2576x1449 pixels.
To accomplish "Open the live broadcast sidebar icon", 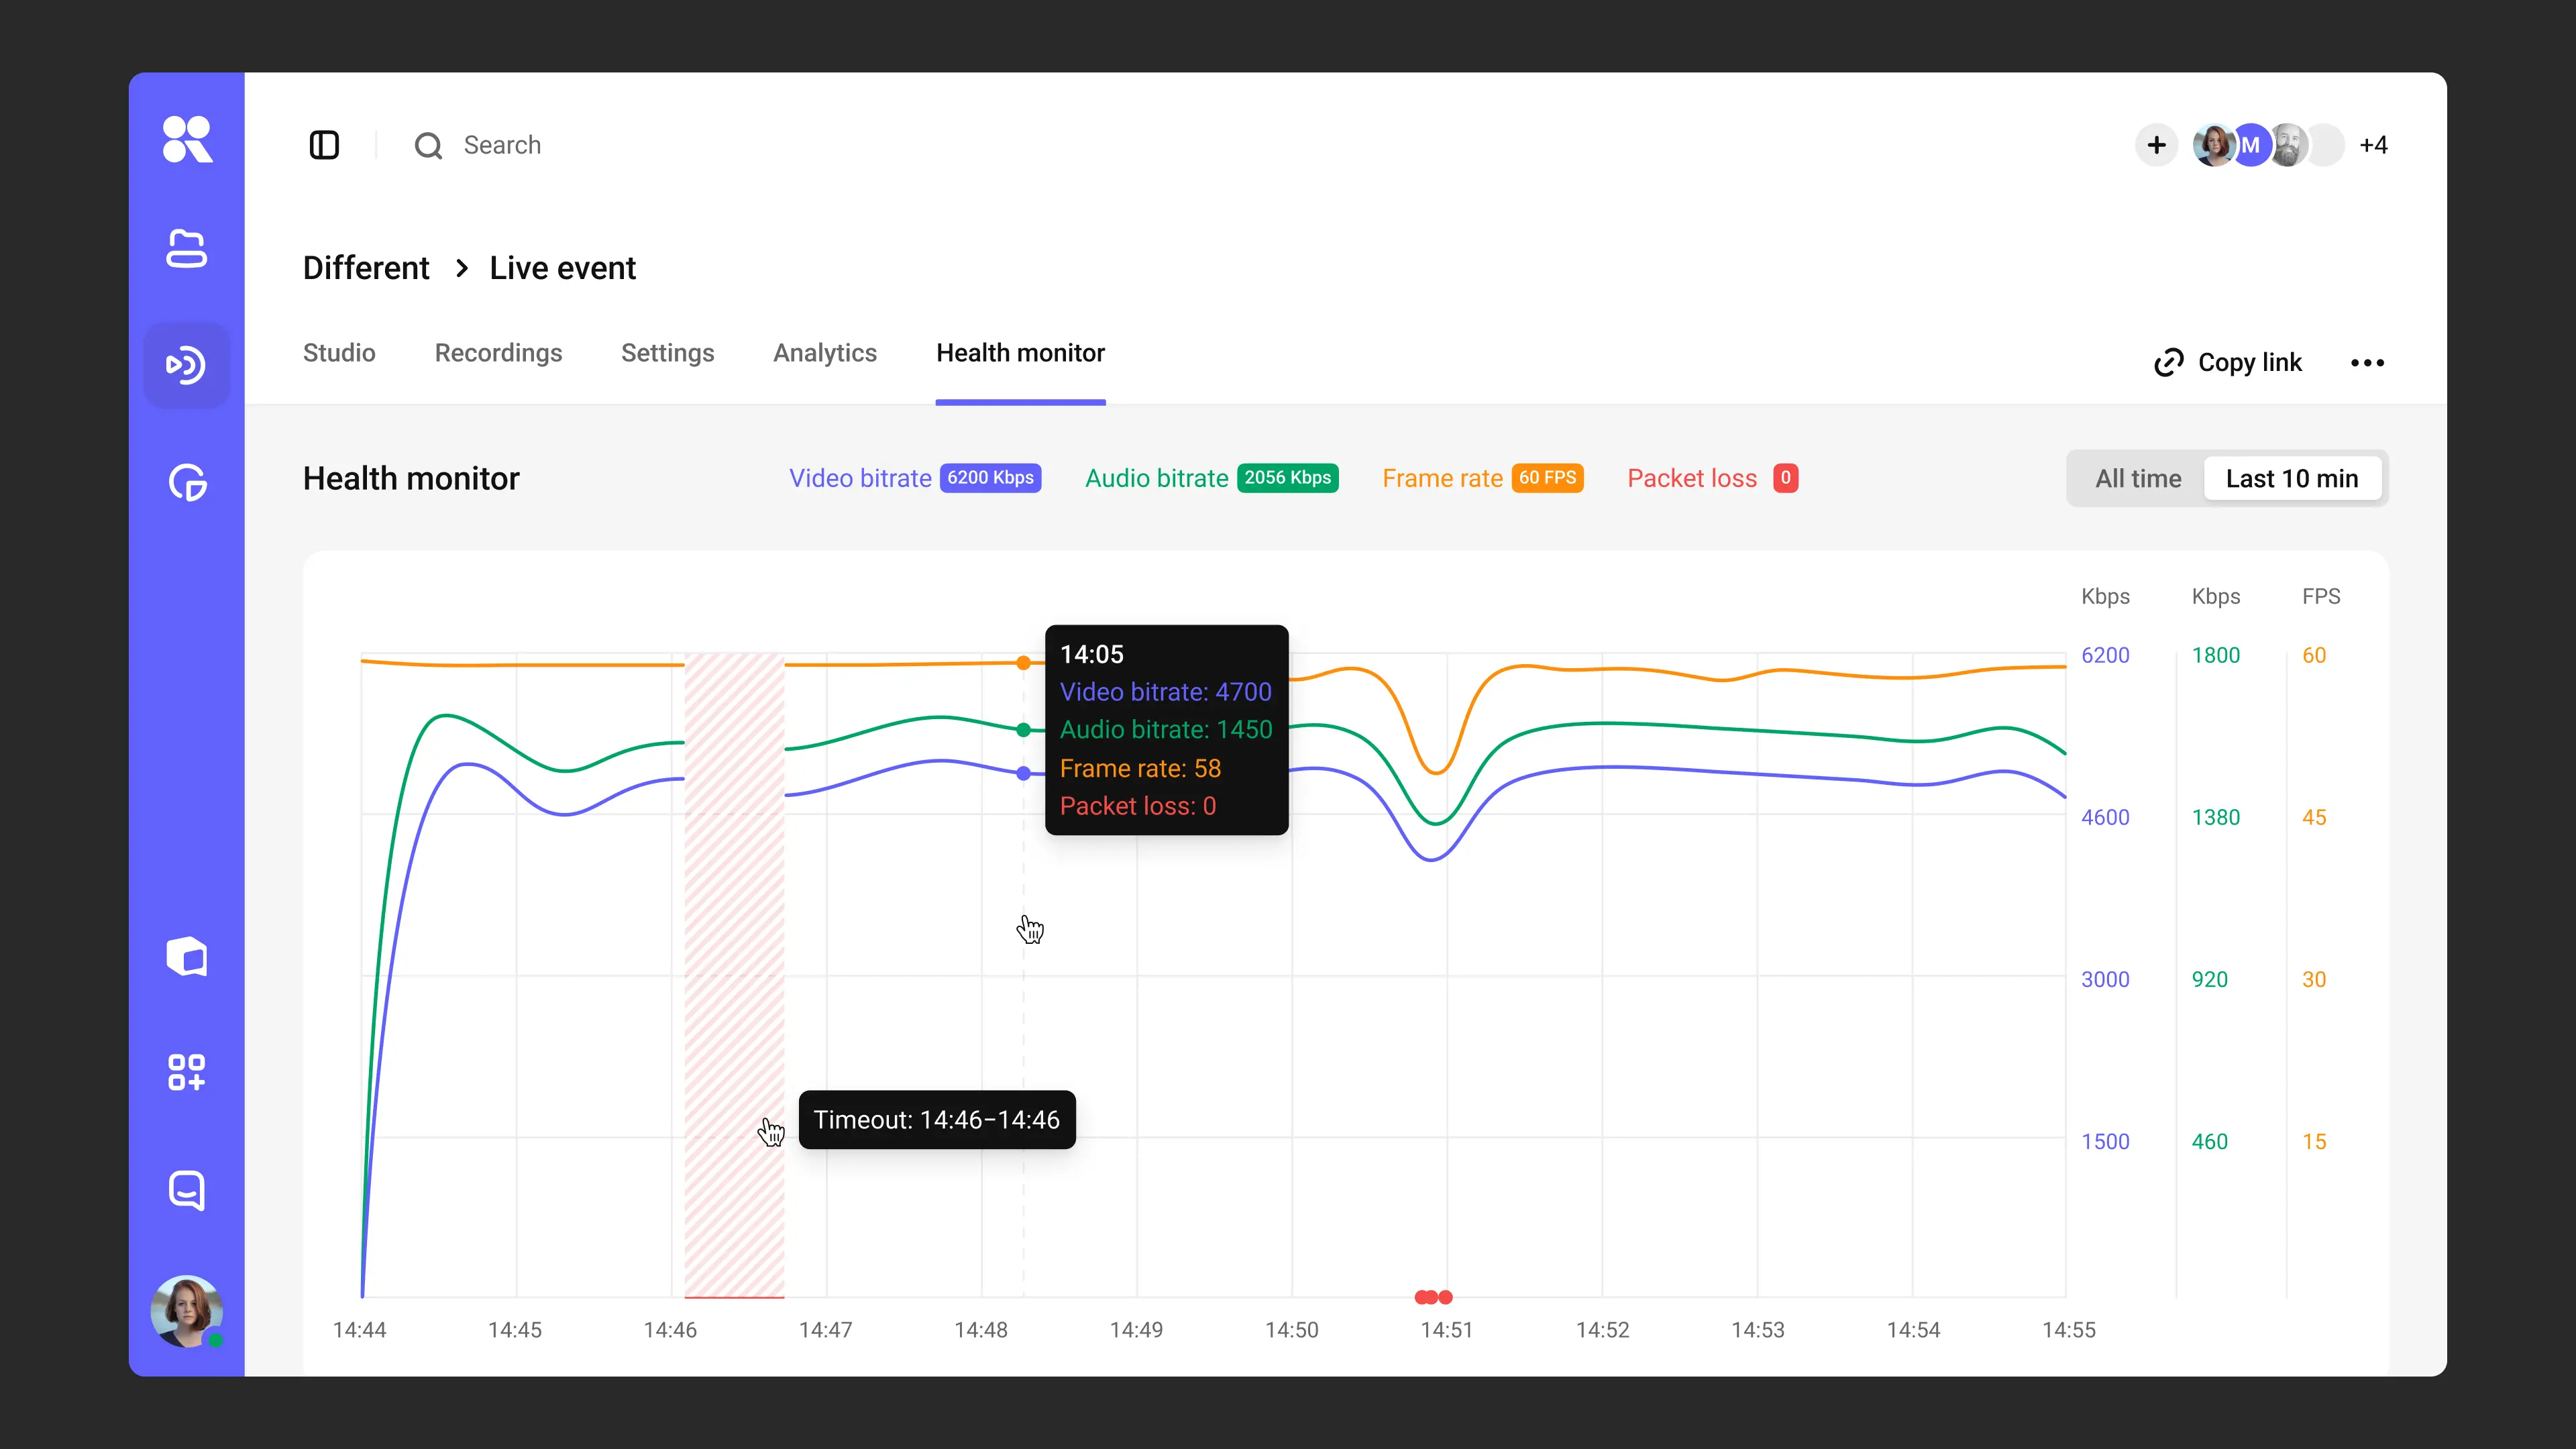I will [x=187, y=365].
